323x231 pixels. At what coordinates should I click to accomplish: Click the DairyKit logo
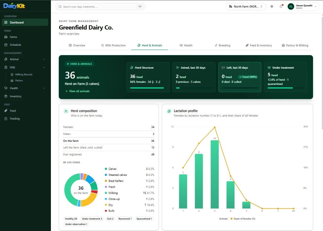click(14, 6)
